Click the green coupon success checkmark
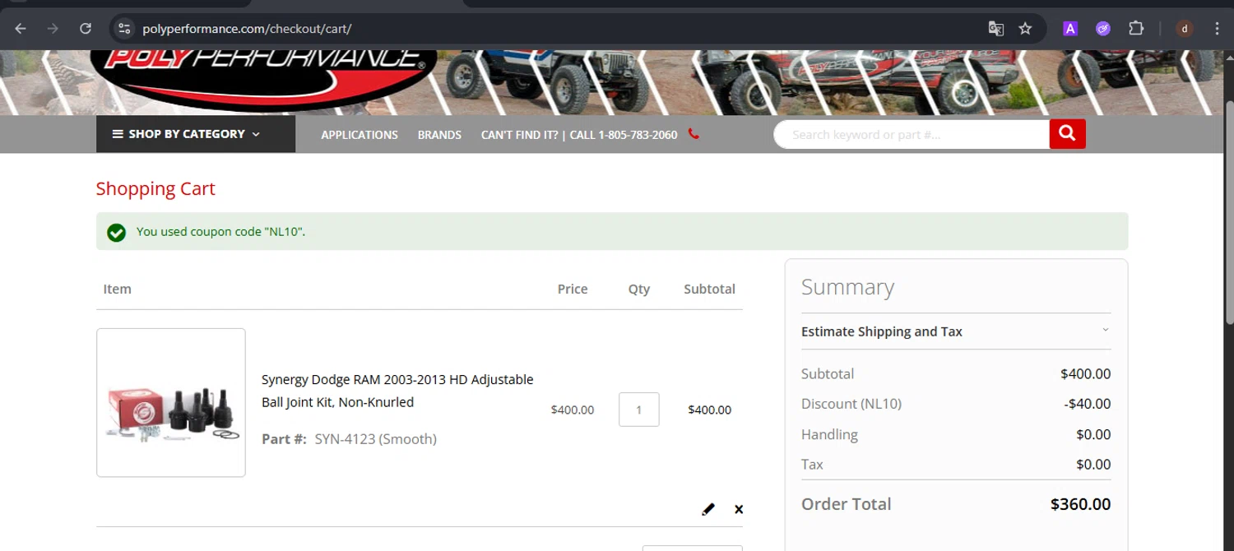The width and height of the screenshot is (1234, 551). [x=117, y=233]
